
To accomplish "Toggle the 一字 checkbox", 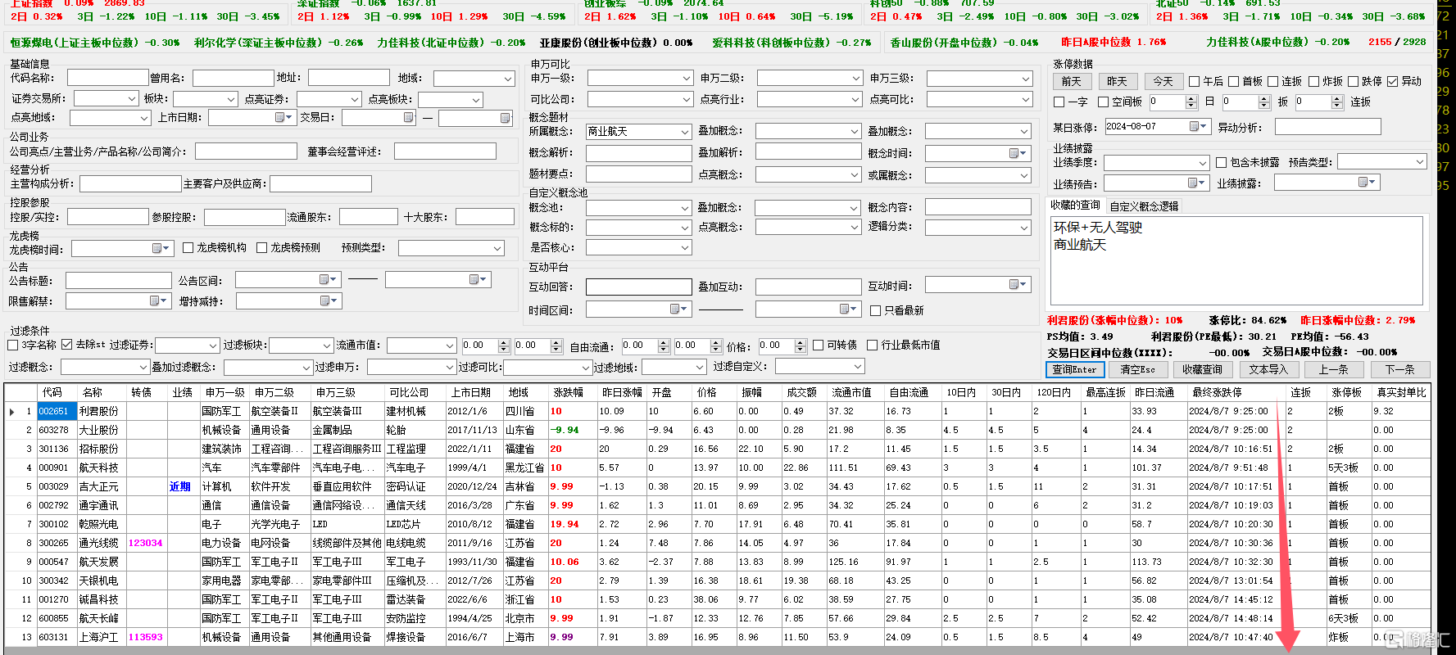I will point(1059,102).
